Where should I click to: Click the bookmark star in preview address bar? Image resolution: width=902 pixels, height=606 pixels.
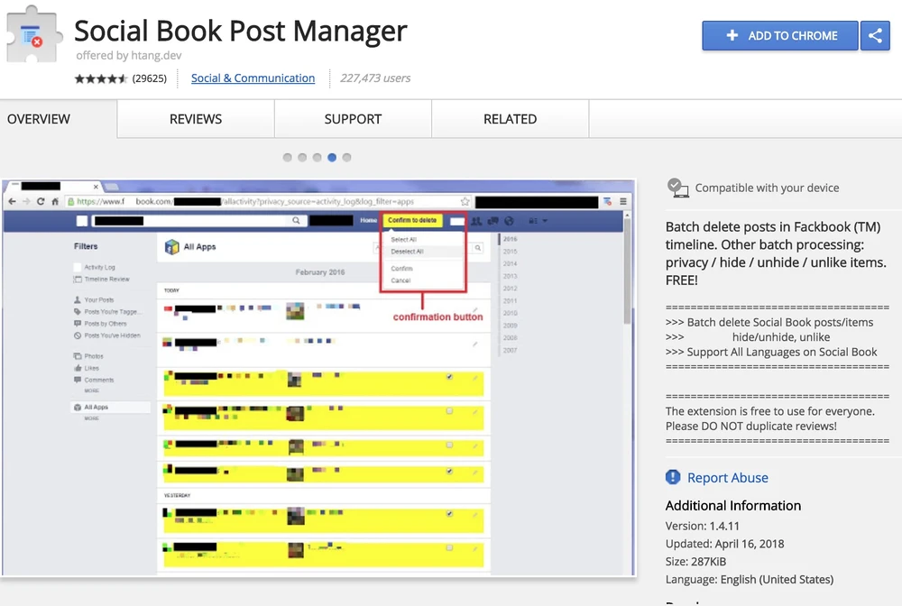tap(465, 201)
